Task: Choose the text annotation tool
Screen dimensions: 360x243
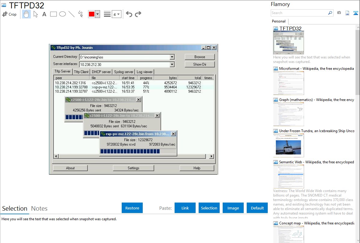Action: (44, 14)
